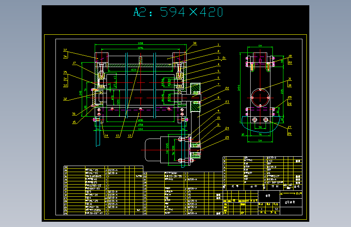This screenshot has height=227, width=351.
Task: Select part balloon number 11
Action: tap(218, 125)
